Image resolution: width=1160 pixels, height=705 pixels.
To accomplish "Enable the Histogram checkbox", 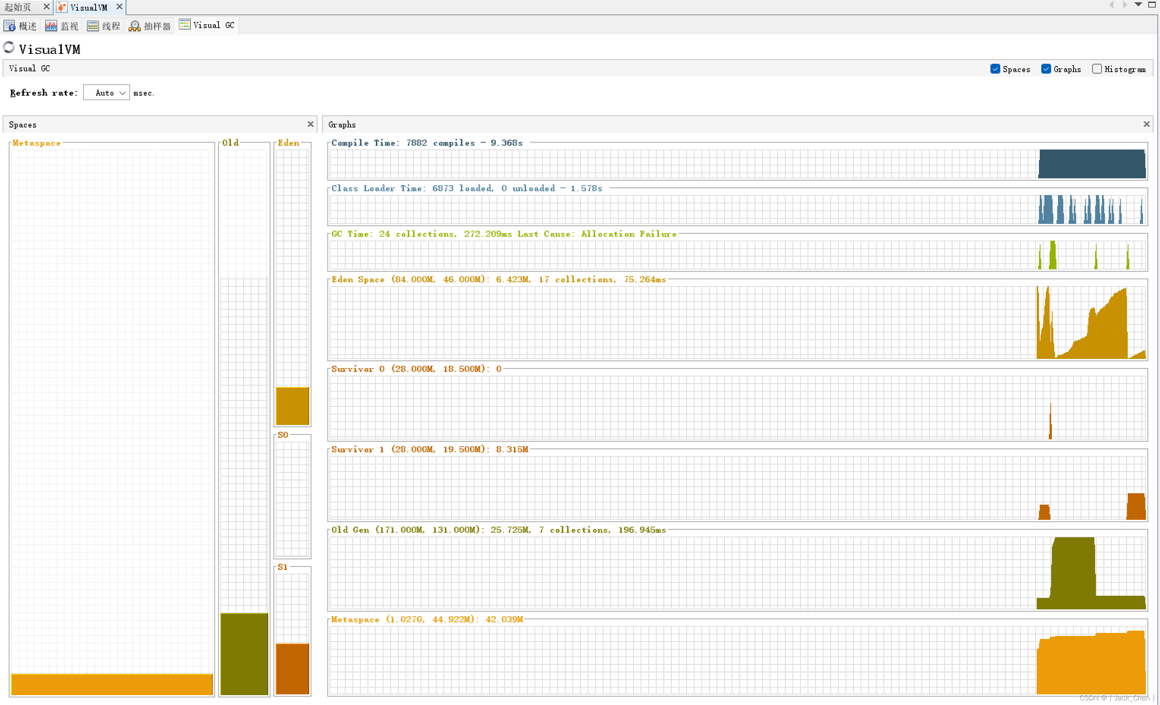I will (1097, 69).
